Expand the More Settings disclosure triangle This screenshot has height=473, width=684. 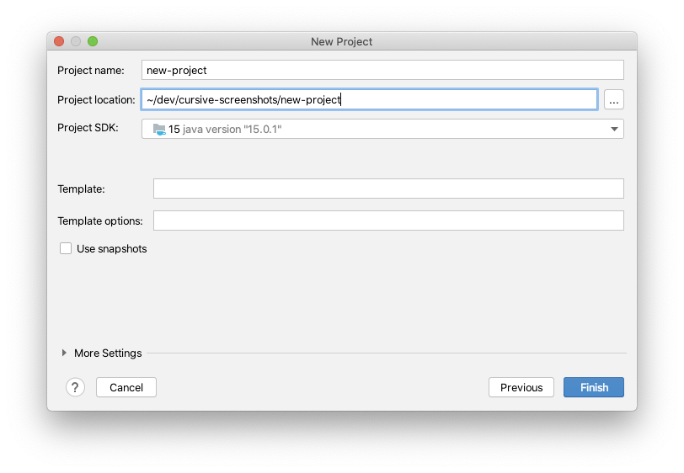tap(64, 353)
